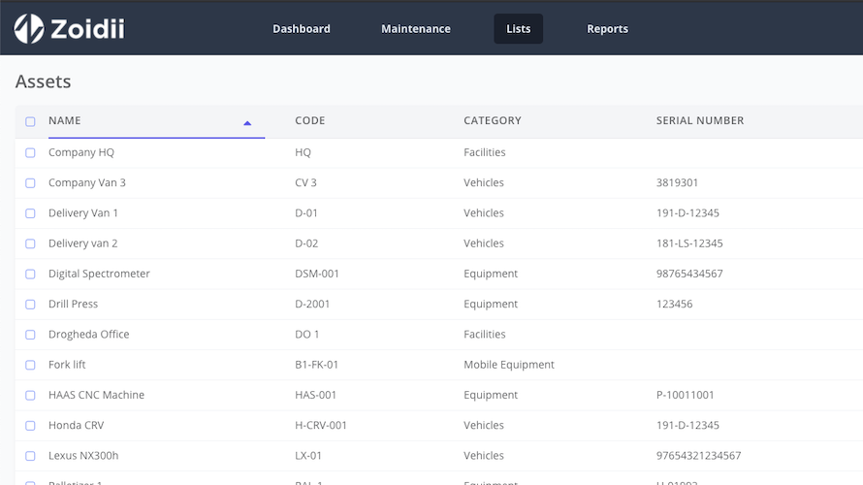Select the Delivery Van 1 checkbox

point(30,213)
